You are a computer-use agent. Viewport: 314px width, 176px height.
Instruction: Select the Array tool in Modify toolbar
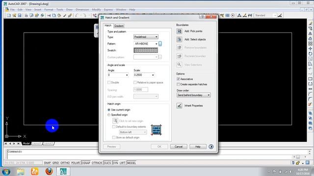point(310,44)
